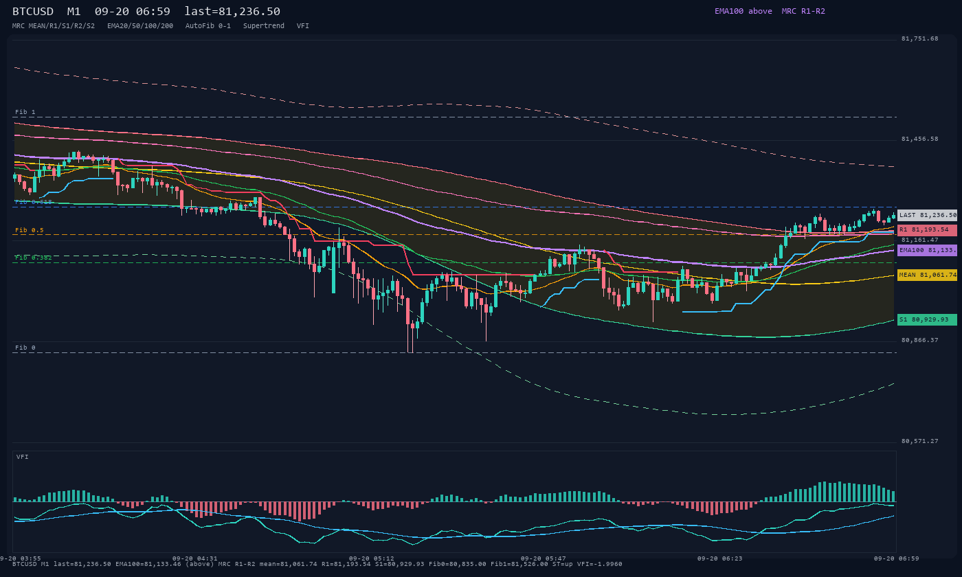Screen dimensions: 962x577
Task: Click the 80,571.27 price axis label
Action: pyautogui.click(x=919, y=441)
